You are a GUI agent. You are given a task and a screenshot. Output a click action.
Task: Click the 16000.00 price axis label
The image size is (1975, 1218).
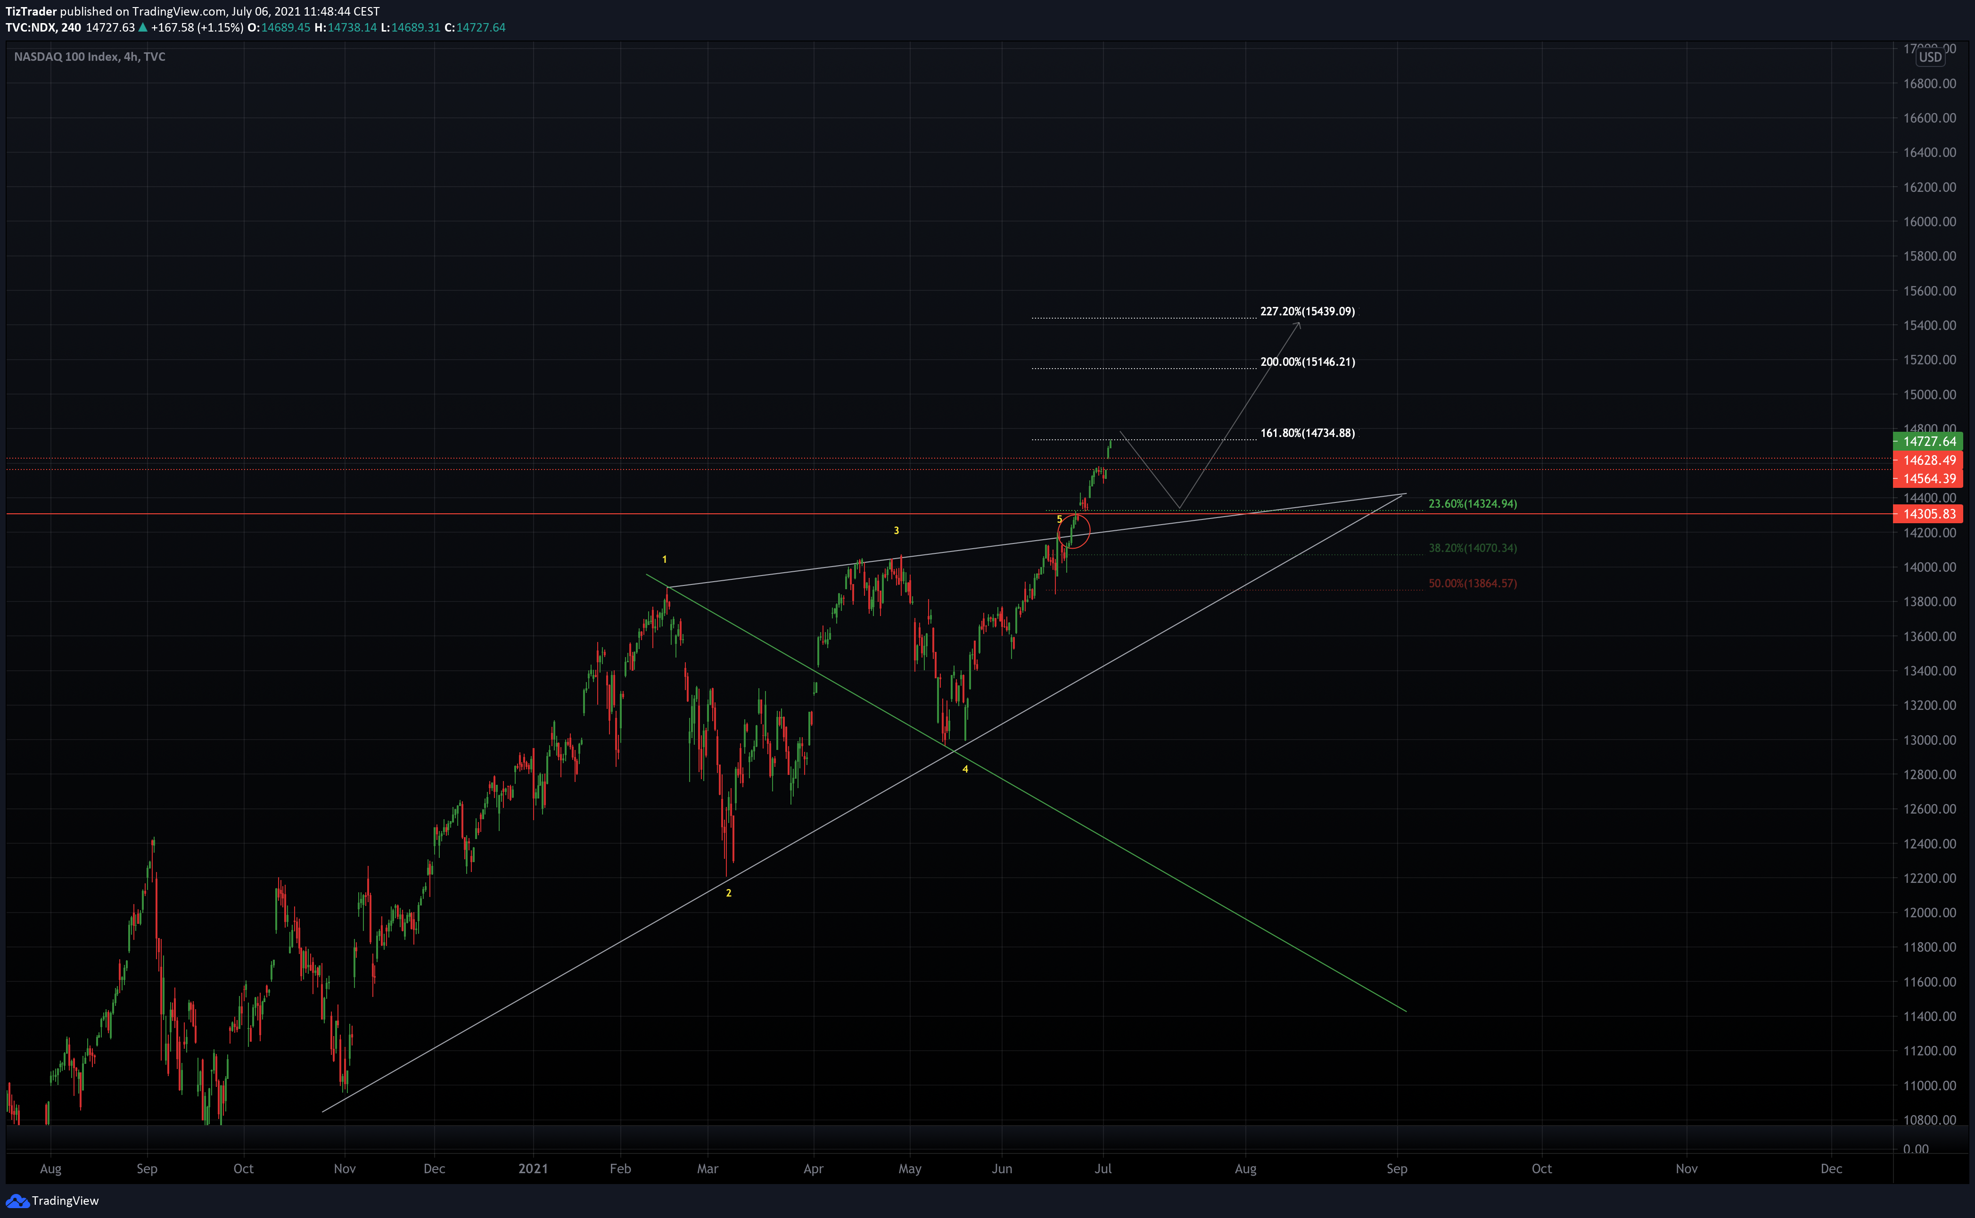[x=1929, y=222]
